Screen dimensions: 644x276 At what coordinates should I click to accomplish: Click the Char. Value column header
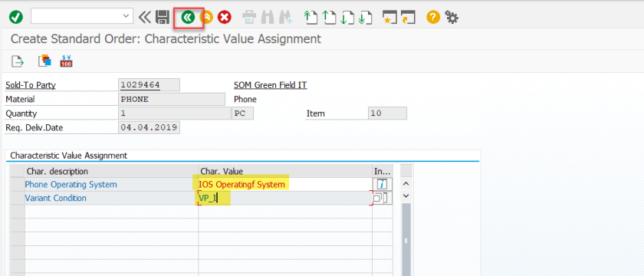point(285,171)
